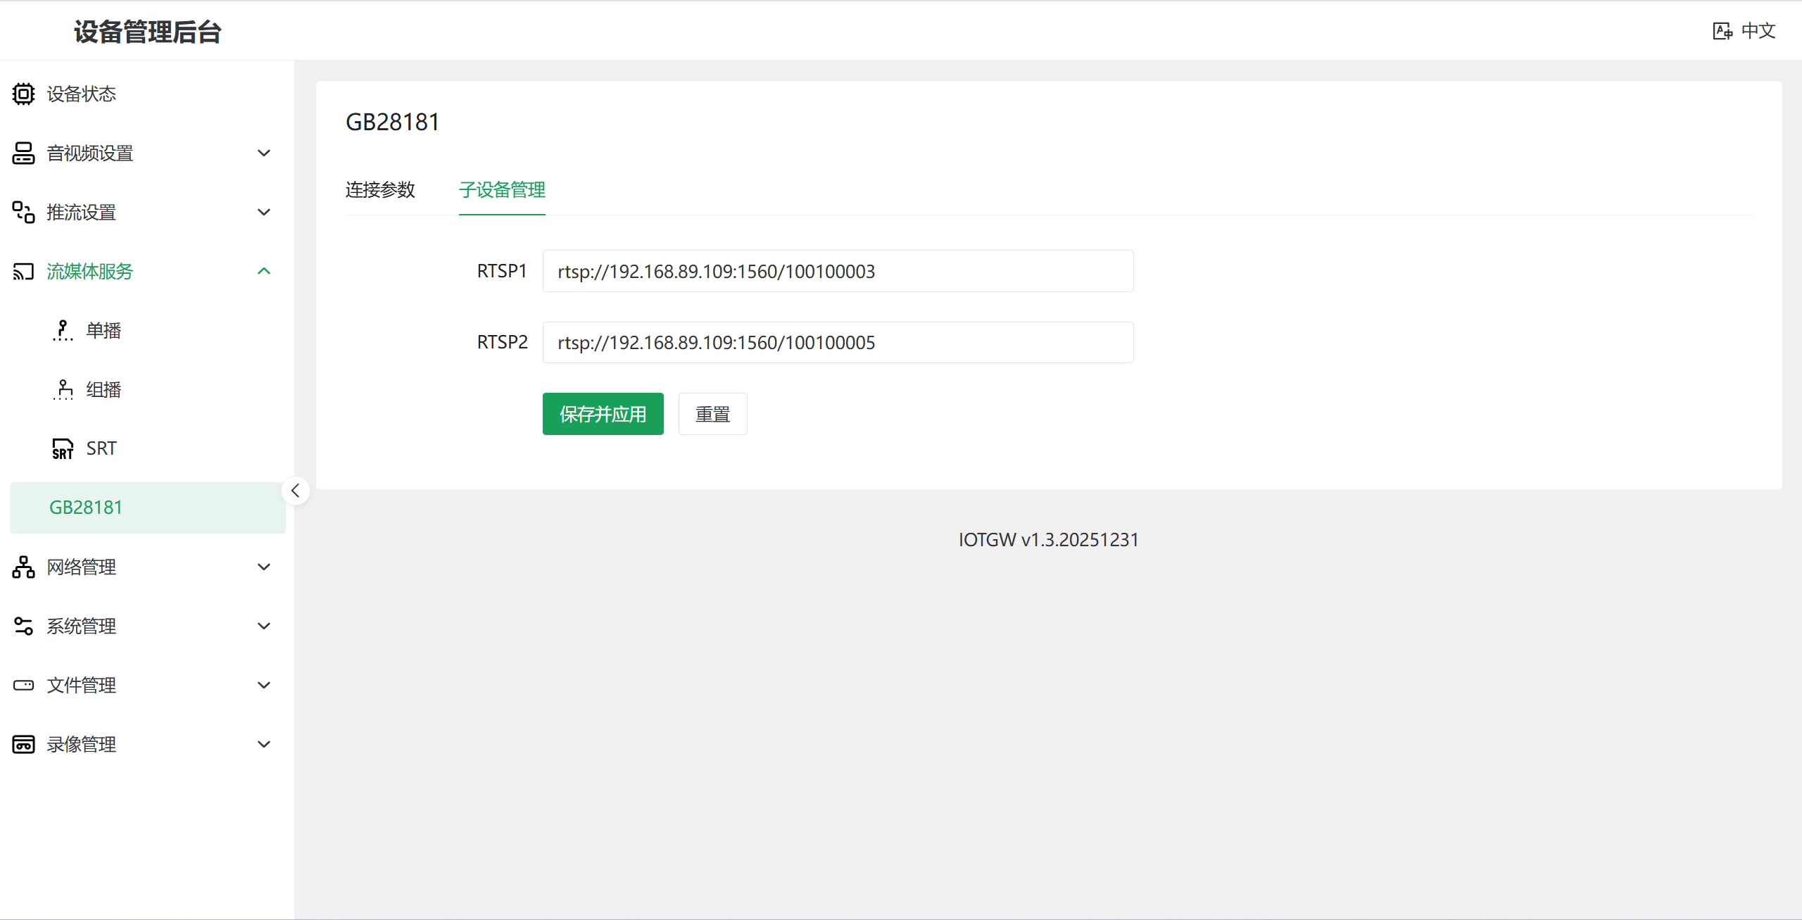This screenshot has width=1802, height=920.
Task: Expand the 系统管理 menu chevron
Action: (x=264, y=626)
